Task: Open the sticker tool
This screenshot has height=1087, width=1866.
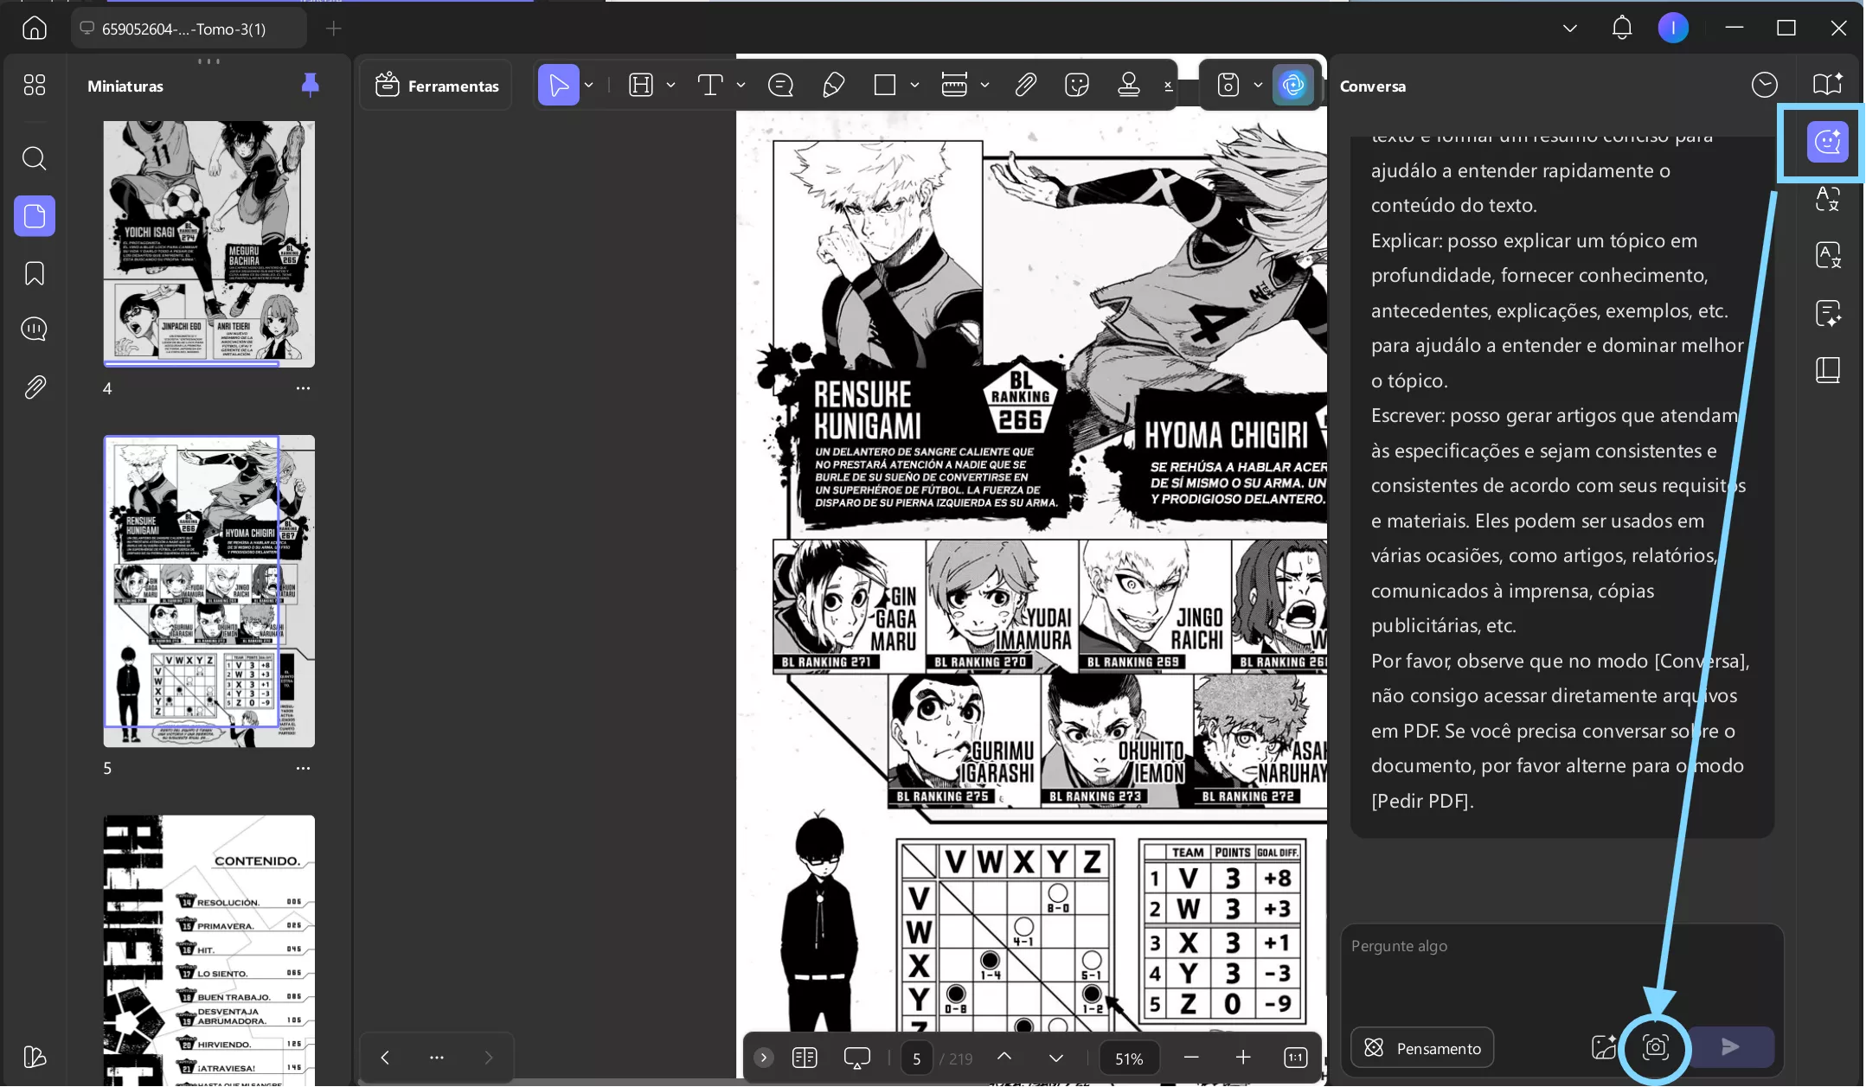Action: tap(1077, 85)
